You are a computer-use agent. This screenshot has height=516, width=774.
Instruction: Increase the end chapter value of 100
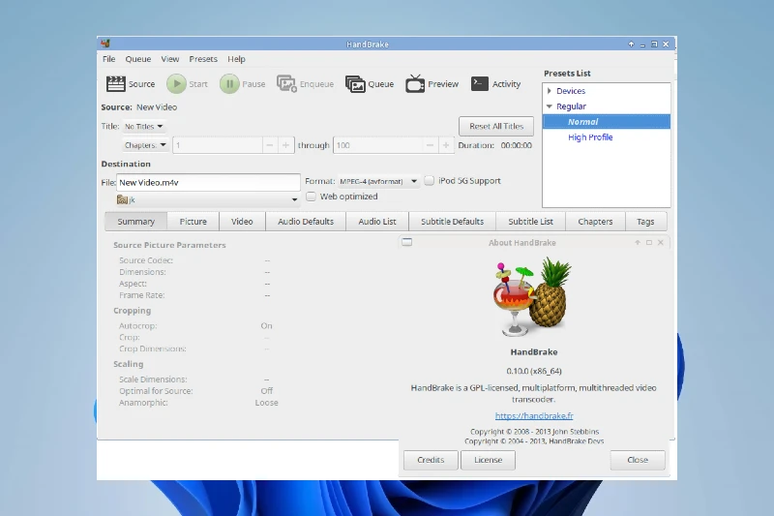pyautogui.click(x=446, y=145)
